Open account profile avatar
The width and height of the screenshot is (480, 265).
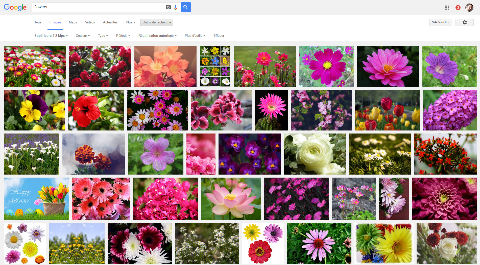pos(469,8)
